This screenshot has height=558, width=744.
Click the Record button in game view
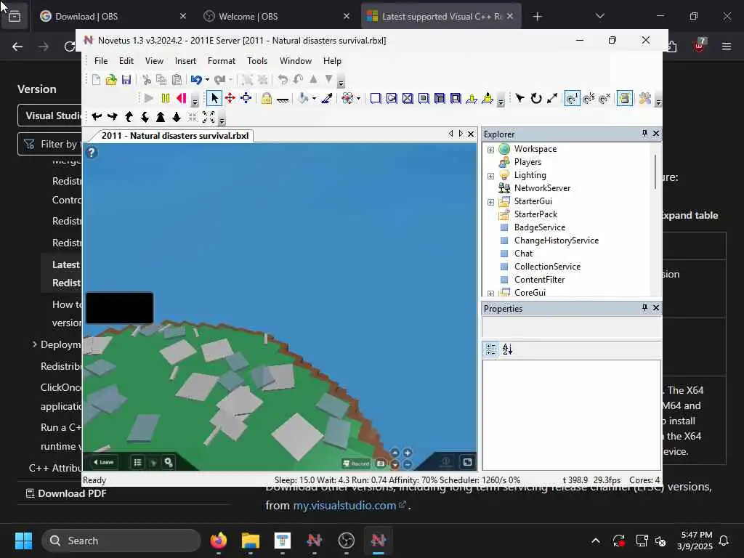click(x=356, y=463)
